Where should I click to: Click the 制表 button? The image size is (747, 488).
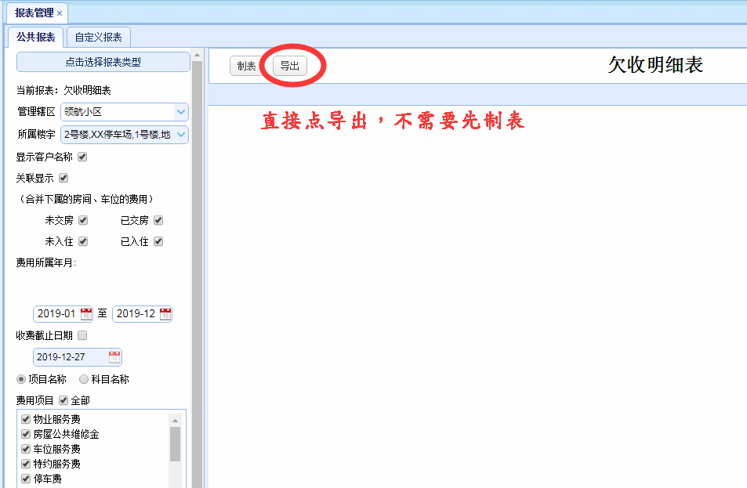pyautogui.click(x=246, y=66)
